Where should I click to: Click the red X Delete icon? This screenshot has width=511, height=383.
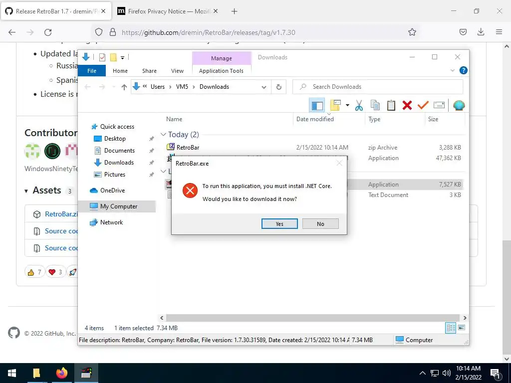pos(407,105)
